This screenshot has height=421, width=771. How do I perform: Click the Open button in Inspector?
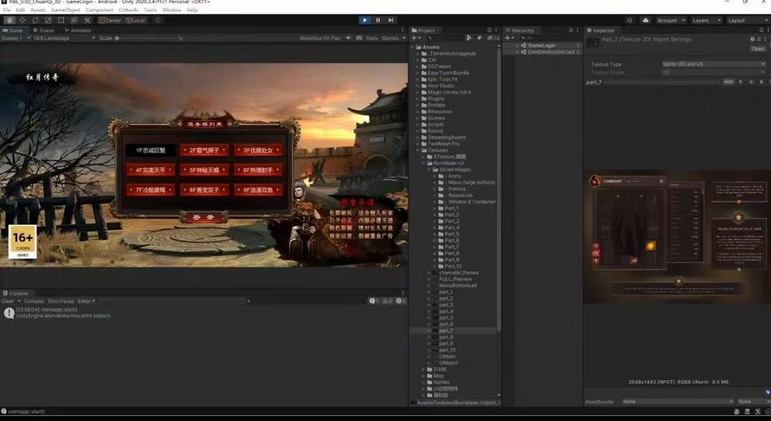(757, 49)
